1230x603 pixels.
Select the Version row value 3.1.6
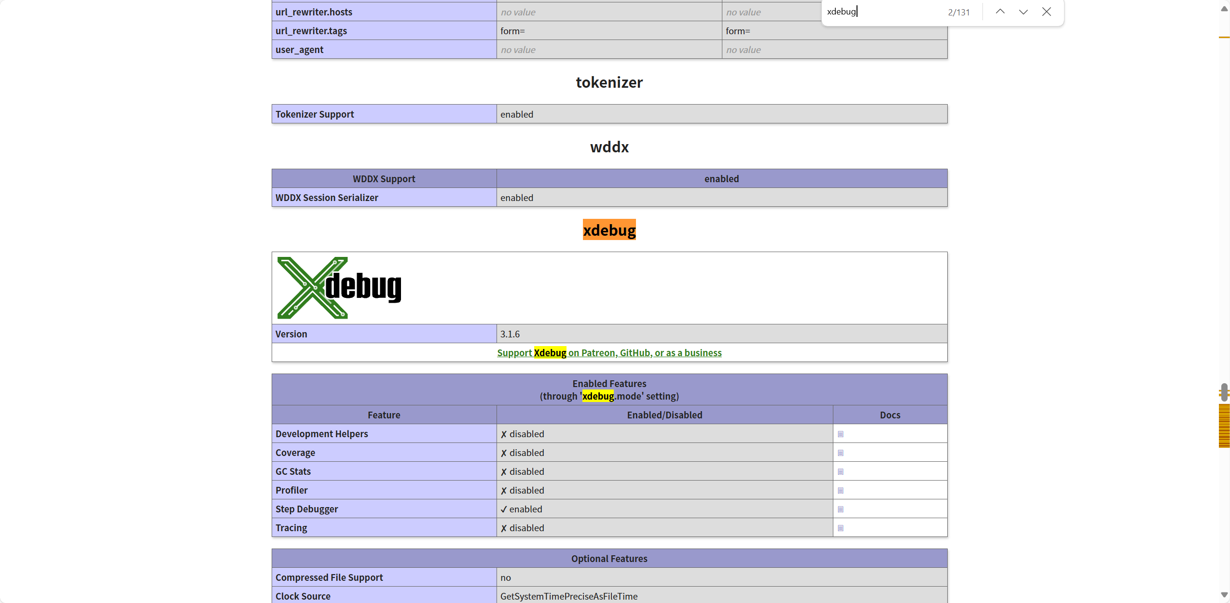pos(510,333)
